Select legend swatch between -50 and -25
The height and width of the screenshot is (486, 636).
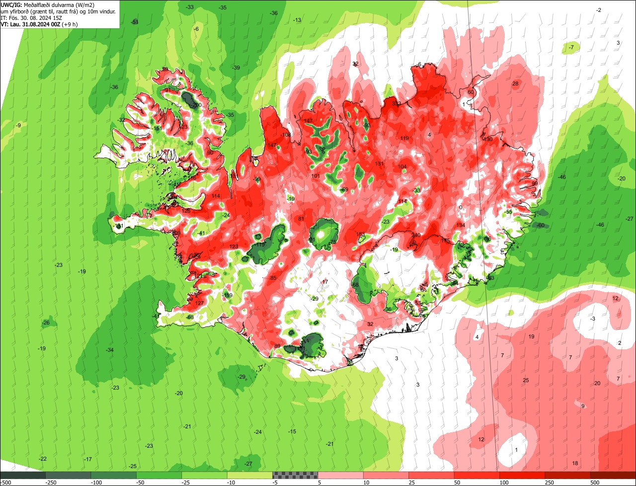pos(159,475)
